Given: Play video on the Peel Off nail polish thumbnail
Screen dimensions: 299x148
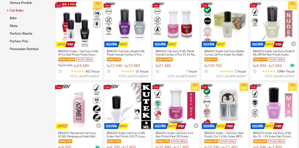Looking at the screenshot, I should pos(196,126).
